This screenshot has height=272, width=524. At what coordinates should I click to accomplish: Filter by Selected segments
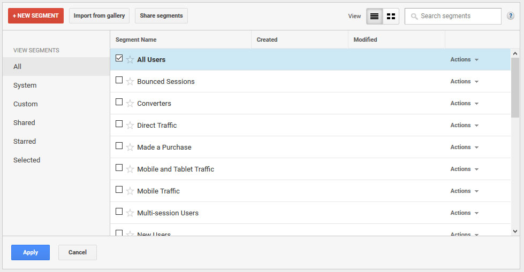[x=56, y=160]
